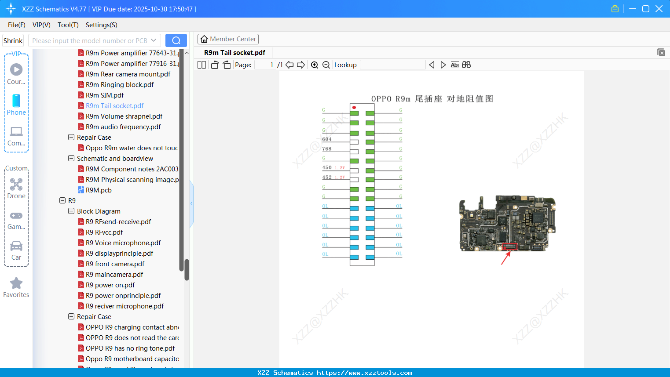
Task: Open R9m Rear camera mount.pdf
Action: coord(128,74)
